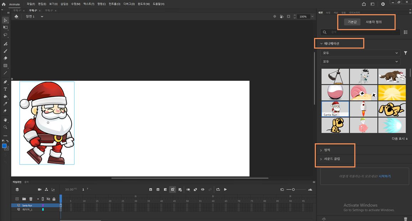The image size is (412, 221).
Task: Select the Classic Brush tool
Action: coord(5,51)
